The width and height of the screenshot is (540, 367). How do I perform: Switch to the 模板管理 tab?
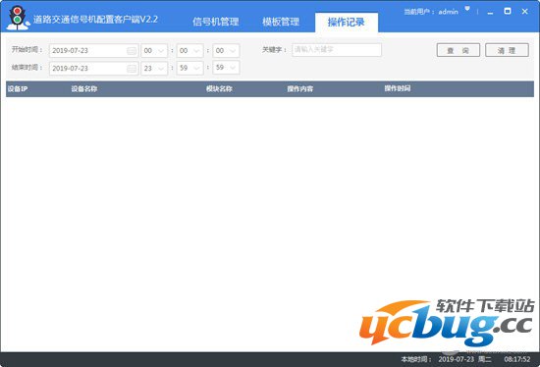point(281,22)
